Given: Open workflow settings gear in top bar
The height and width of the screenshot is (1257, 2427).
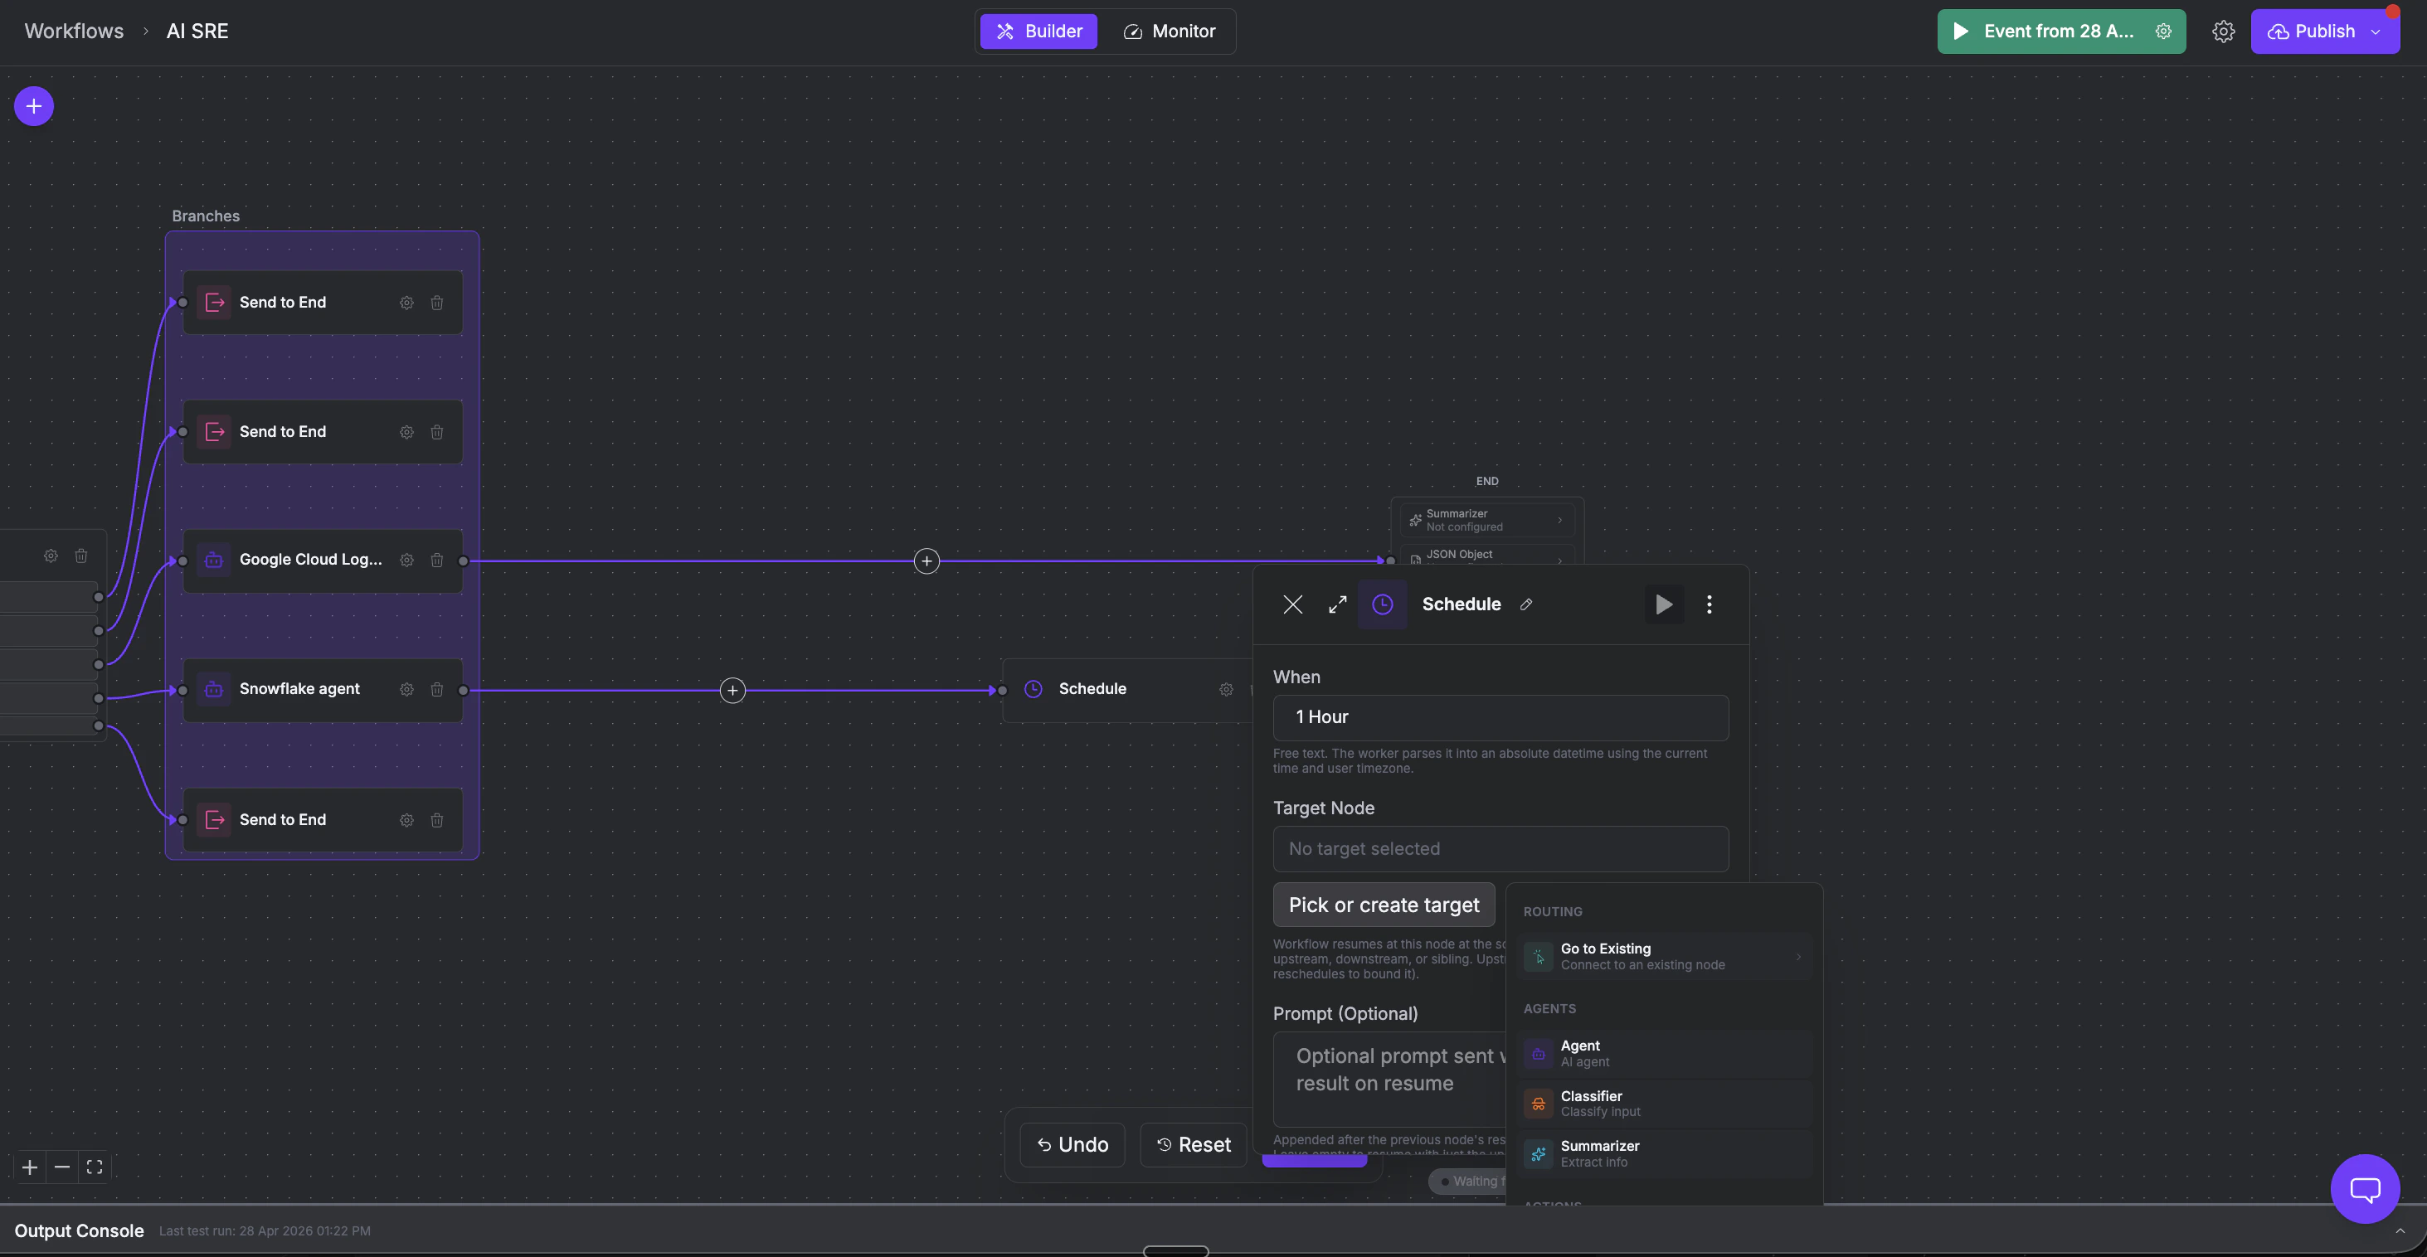Looking at the screenshot, I should (x=2224, y=31).
